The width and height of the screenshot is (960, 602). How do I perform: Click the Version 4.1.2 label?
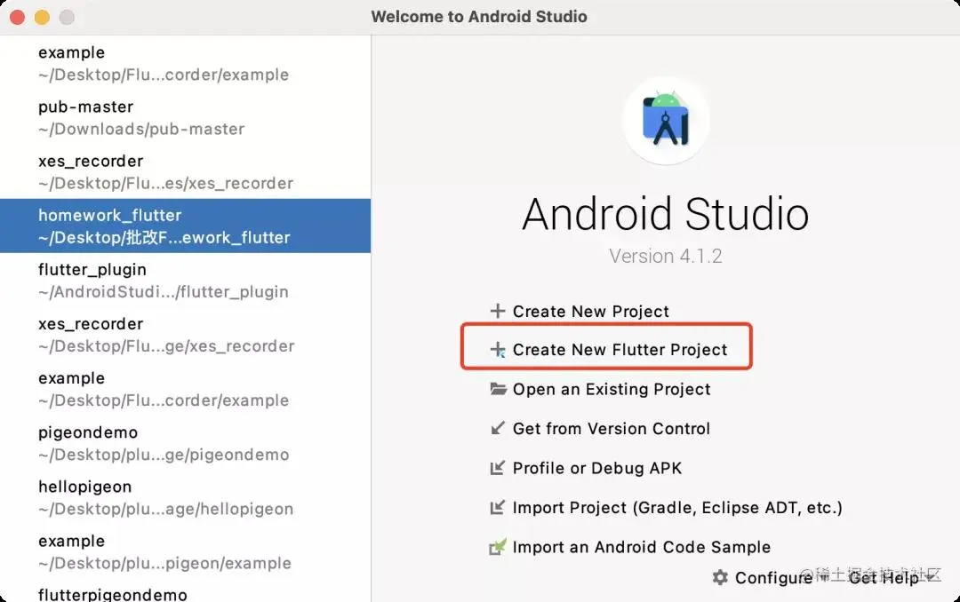(666, 256)
